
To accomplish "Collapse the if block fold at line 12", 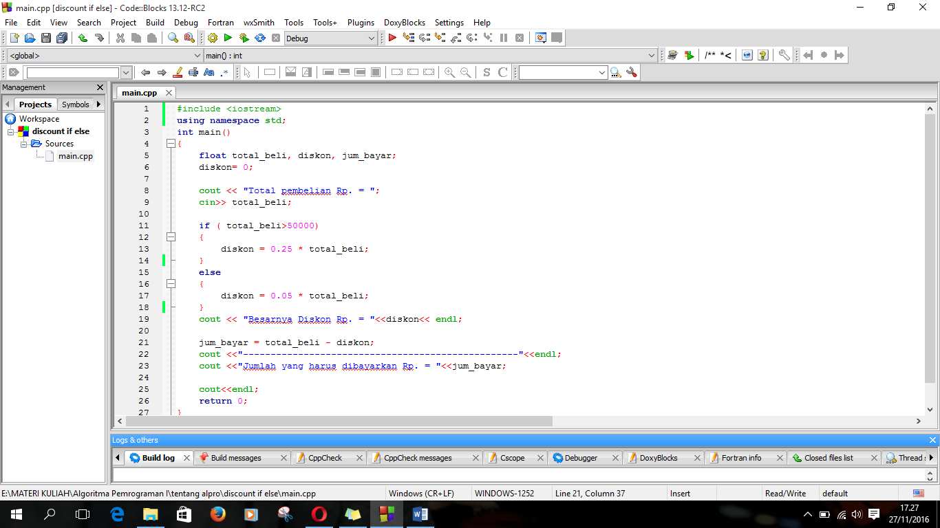I will coord(171,236).
